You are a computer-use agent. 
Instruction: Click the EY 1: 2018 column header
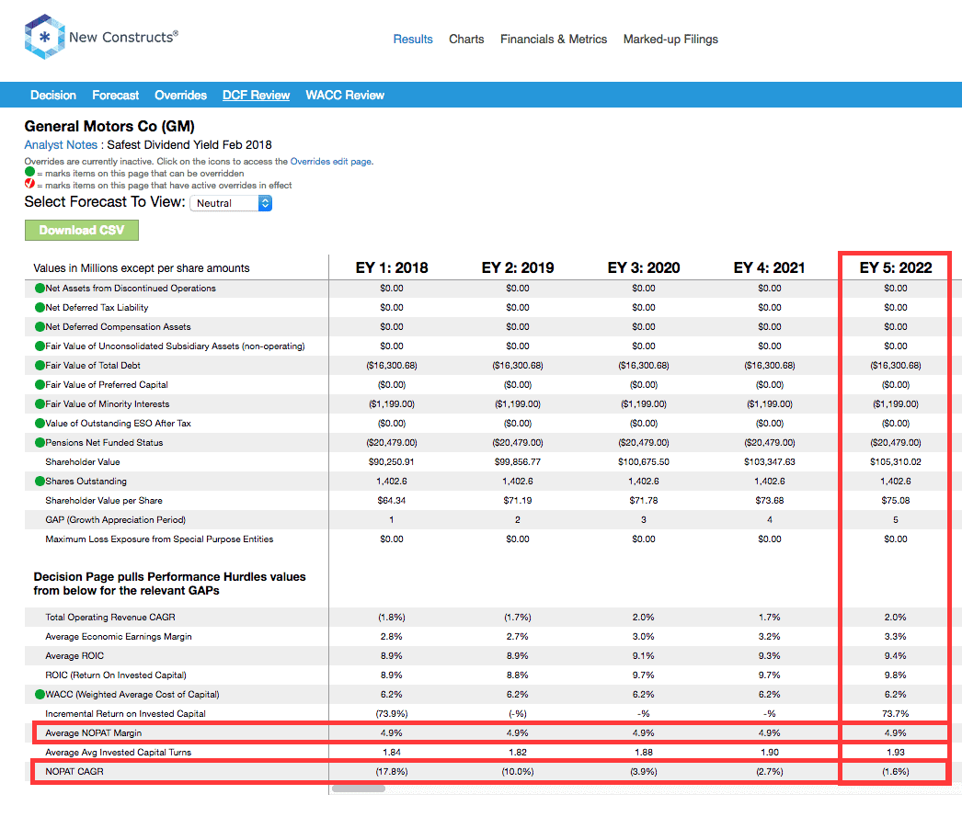click(x=392, y=267)
